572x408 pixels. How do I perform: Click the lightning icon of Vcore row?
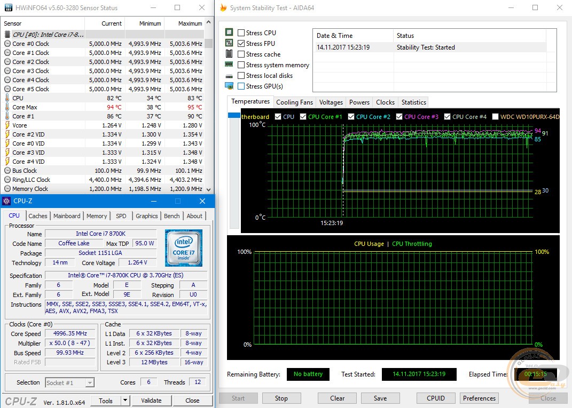(7, 125)
